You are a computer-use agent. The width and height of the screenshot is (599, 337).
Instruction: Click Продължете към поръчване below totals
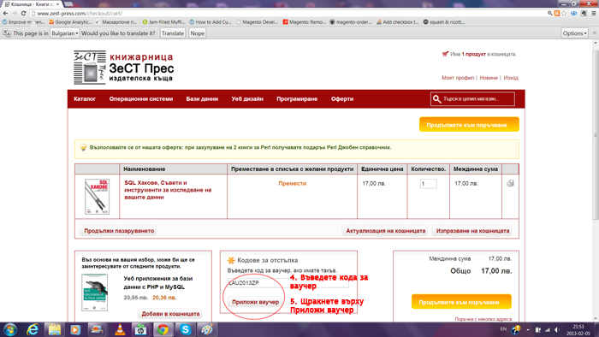[x=461, y=302]
